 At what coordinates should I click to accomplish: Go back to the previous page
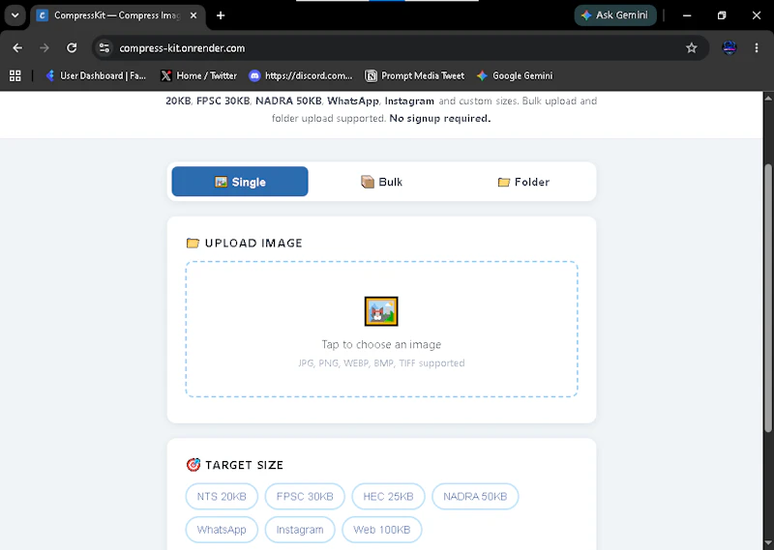[x=17, y=48]
